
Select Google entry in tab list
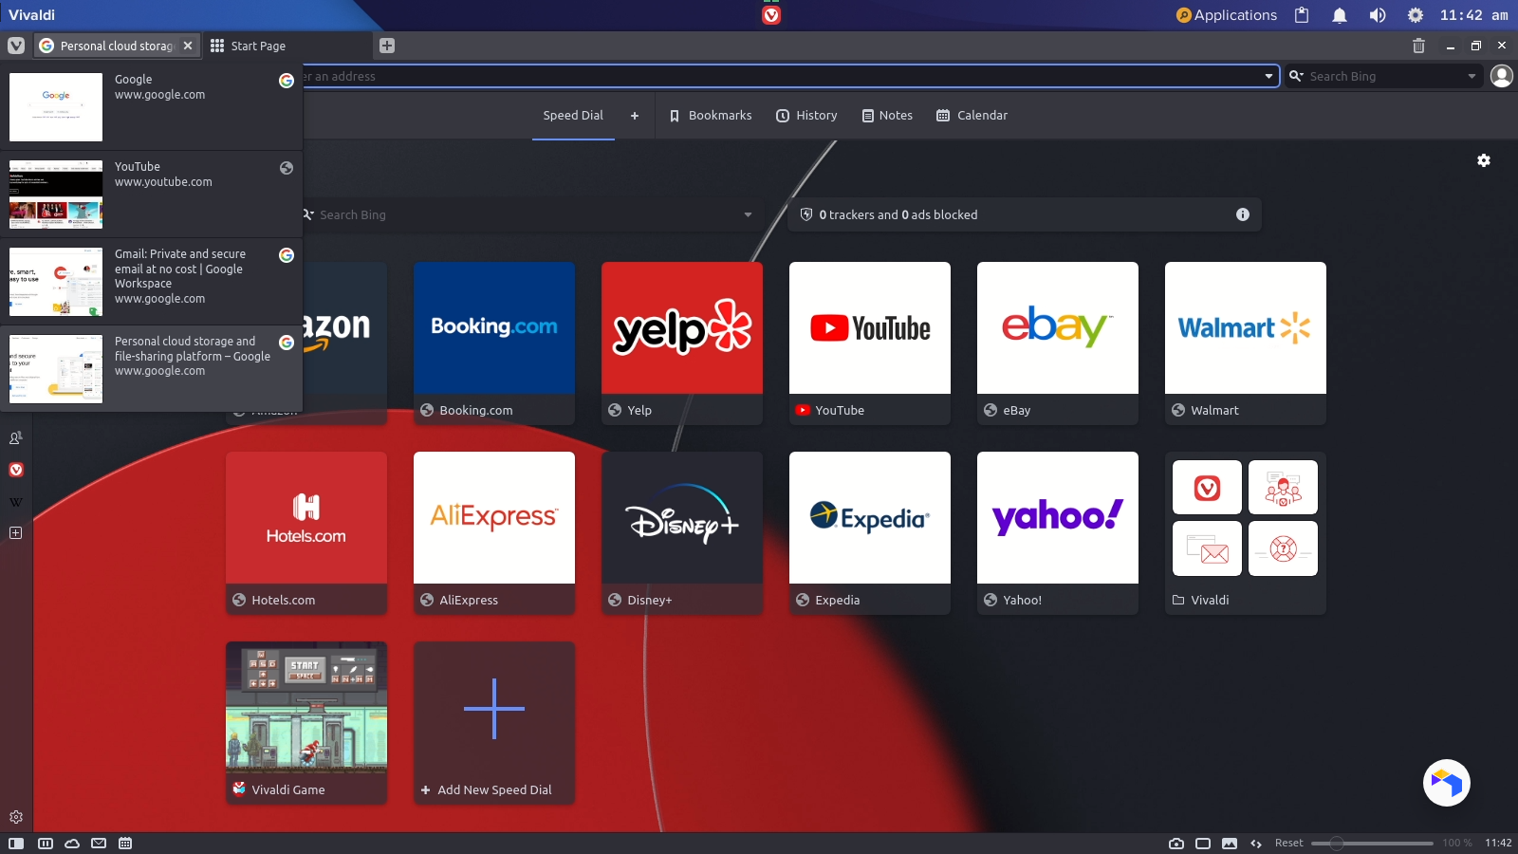pyautogui.click(x=152, y=107)
